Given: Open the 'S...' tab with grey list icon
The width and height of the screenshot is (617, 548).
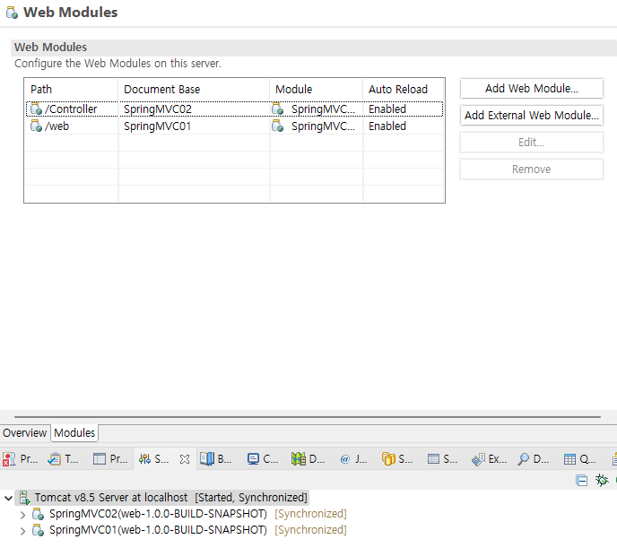Looking at the screenshot, I should pyautogui.click(x=443, y=458).
